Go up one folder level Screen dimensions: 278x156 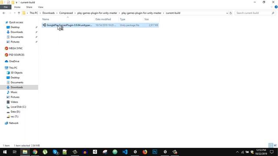pyautogui.click(x=19, y=13)
